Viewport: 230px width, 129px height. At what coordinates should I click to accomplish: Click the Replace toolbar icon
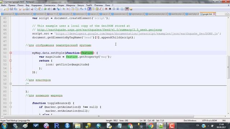coord(58,9)
